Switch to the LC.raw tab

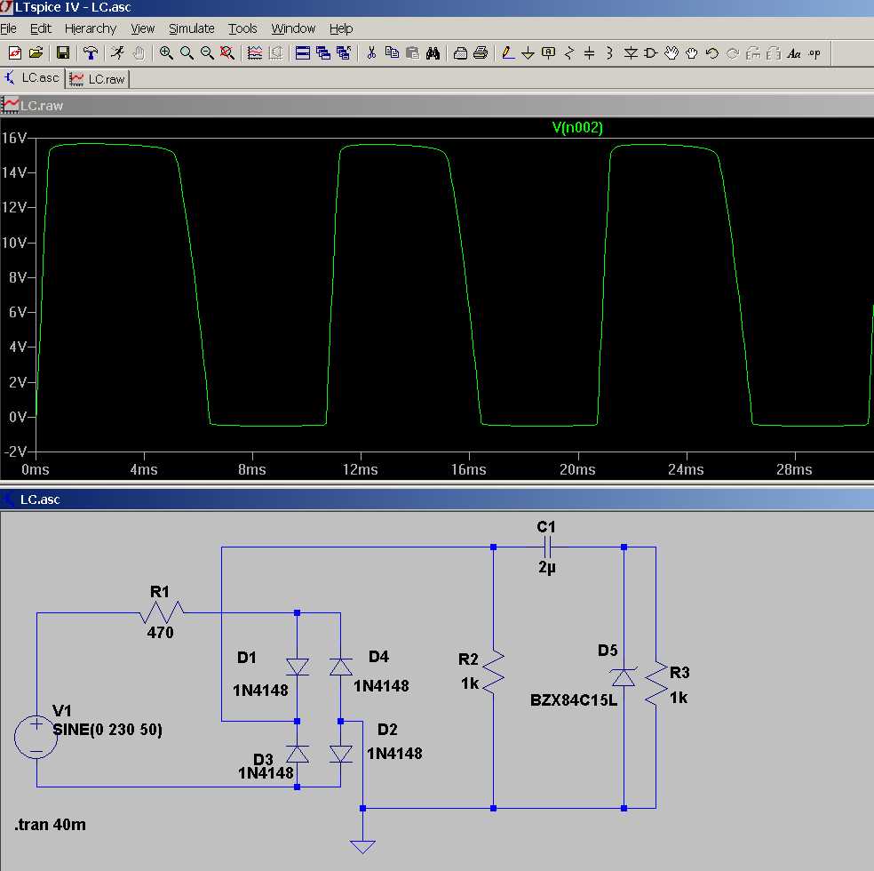[98, 78]
